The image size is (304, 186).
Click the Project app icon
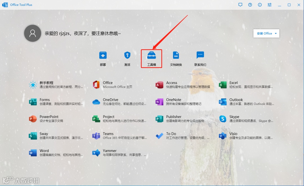(96, 119)
